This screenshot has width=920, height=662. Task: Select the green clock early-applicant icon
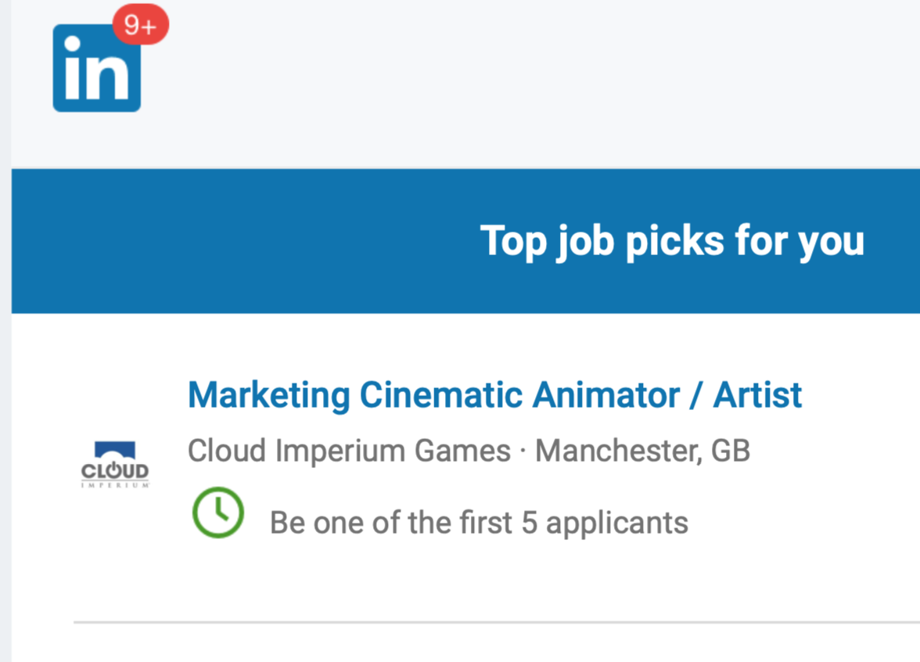click(x=218, y=513)
